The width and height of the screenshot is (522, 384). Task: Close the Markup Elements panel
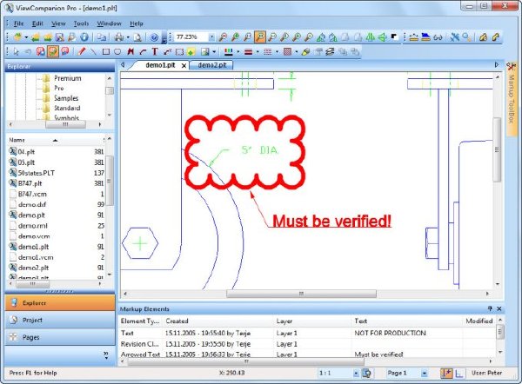click(499, 309)
